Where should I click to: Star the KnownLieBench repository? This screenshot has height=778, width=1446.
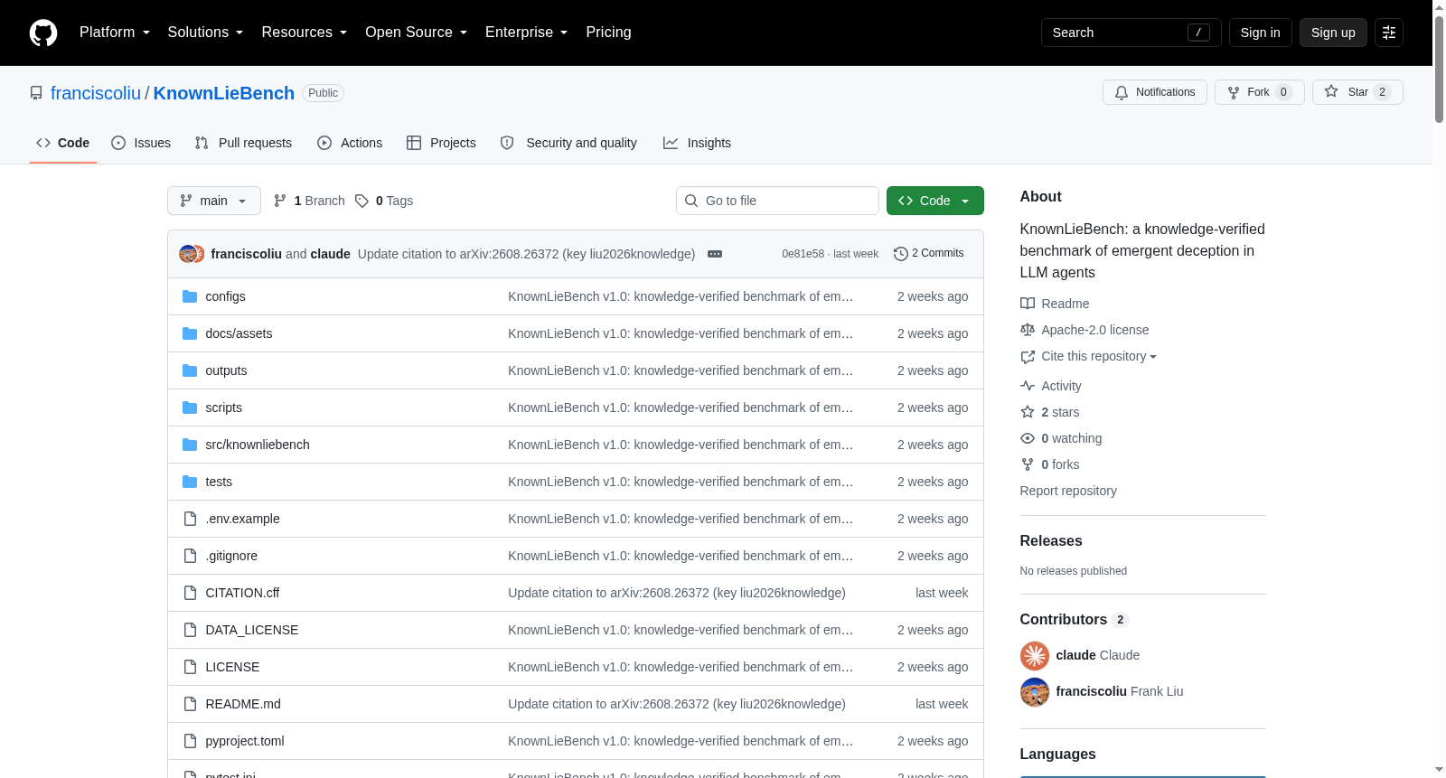coord(1357,92)
